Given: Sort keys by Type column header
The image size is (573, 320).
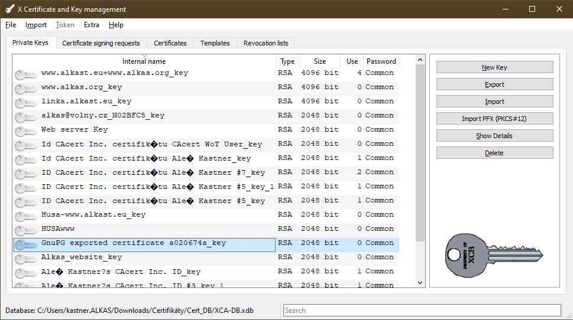Looking at the screenshot, I should (287, 61).
